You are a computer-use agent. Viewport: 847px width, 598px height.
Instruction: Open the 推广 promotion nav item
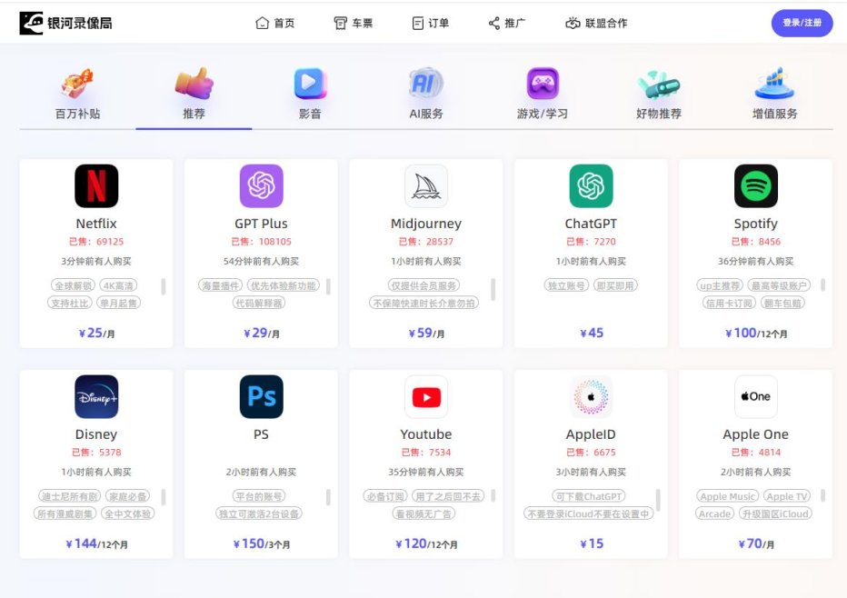click(x=507, y=24)
